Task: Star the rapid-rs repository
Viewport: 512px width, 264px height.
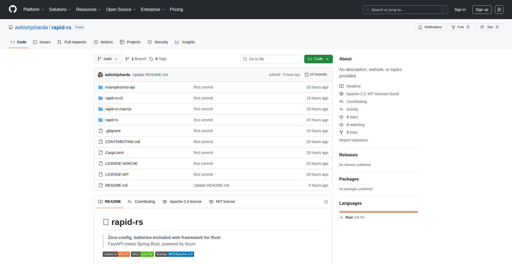Action: coord(490,27)
